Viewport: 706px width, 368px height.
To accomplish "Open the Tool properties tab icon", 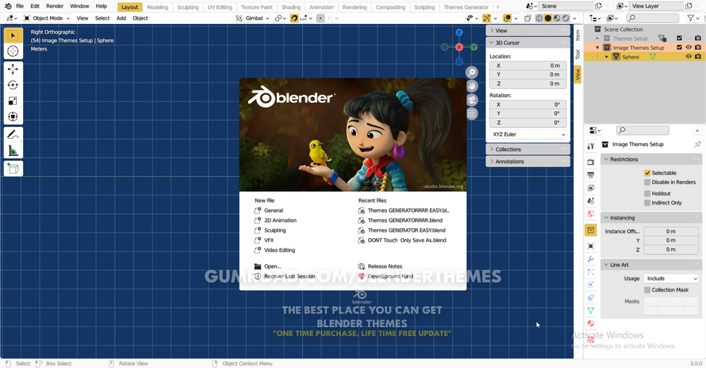I will click(x=591, y=146).
